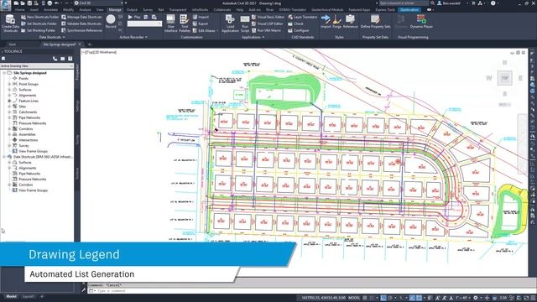
Task: Select the Assemblies tree item
Action: [x=27, y=134]
